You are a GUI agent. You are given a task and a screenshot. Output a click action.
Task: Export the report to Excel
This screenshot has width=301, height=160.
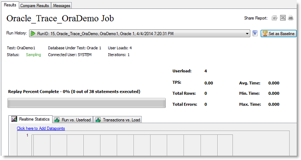[x=283, y=18]
